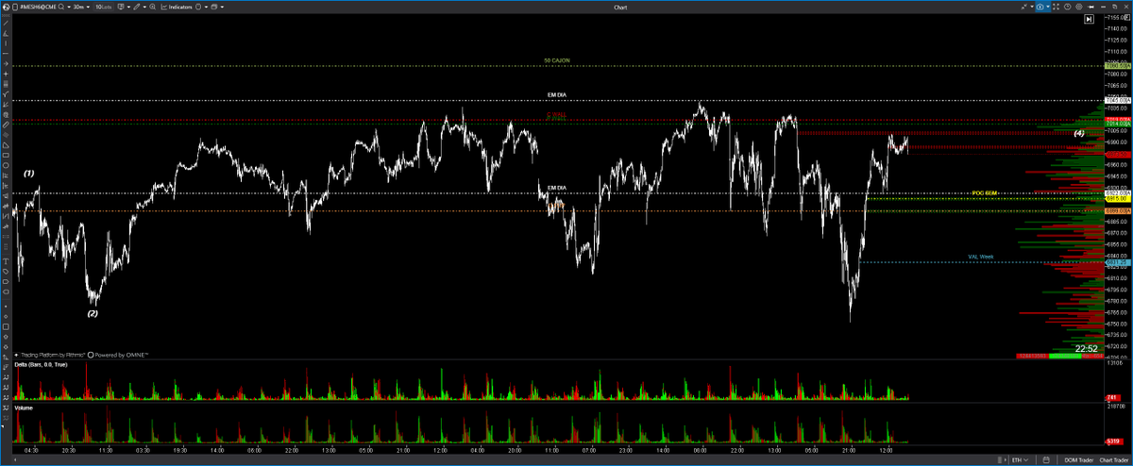Screen dimensions: 1133x466
Task: Expand the dropdown arrow next to symbol search
Action: click(69, 7)
